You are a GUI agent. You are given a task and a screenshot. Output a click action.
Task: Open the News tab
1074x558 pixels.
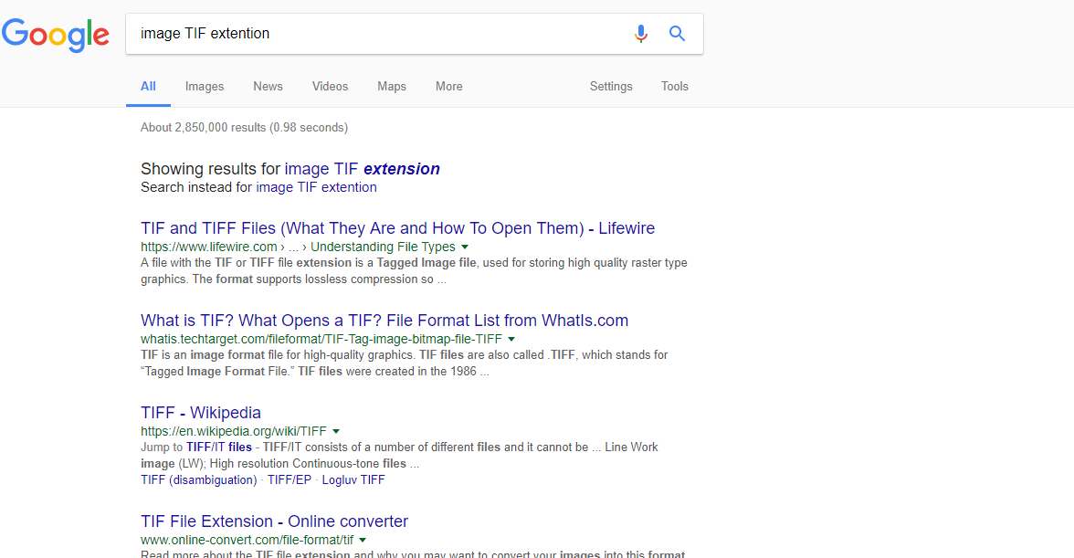(268, 87)
